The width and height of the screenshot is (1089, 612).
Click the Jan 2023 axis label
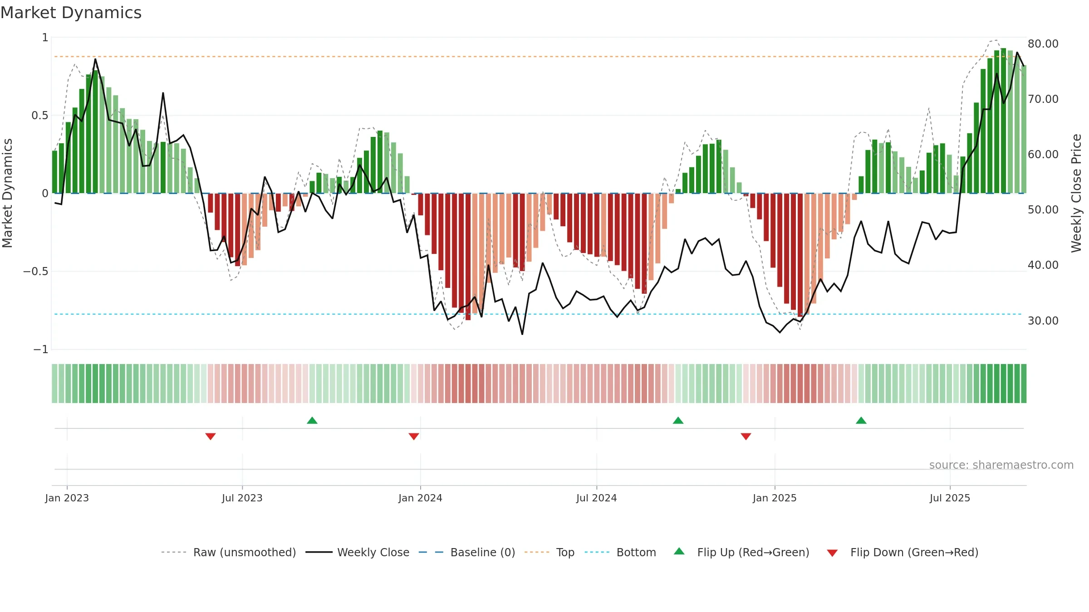coord(67,498)
